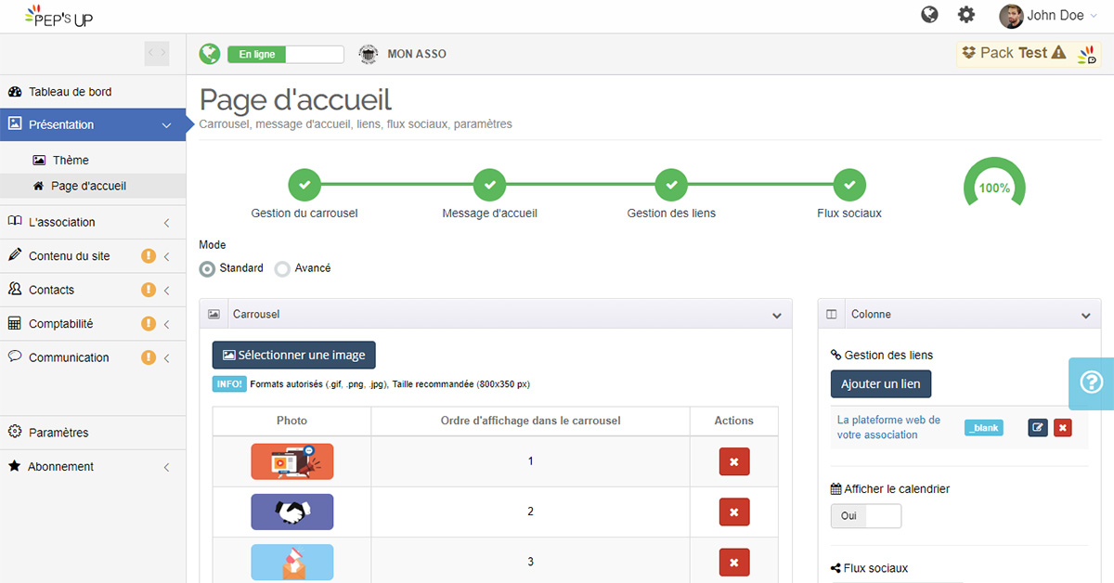Open the Contacts menu

tap(93, 290)
